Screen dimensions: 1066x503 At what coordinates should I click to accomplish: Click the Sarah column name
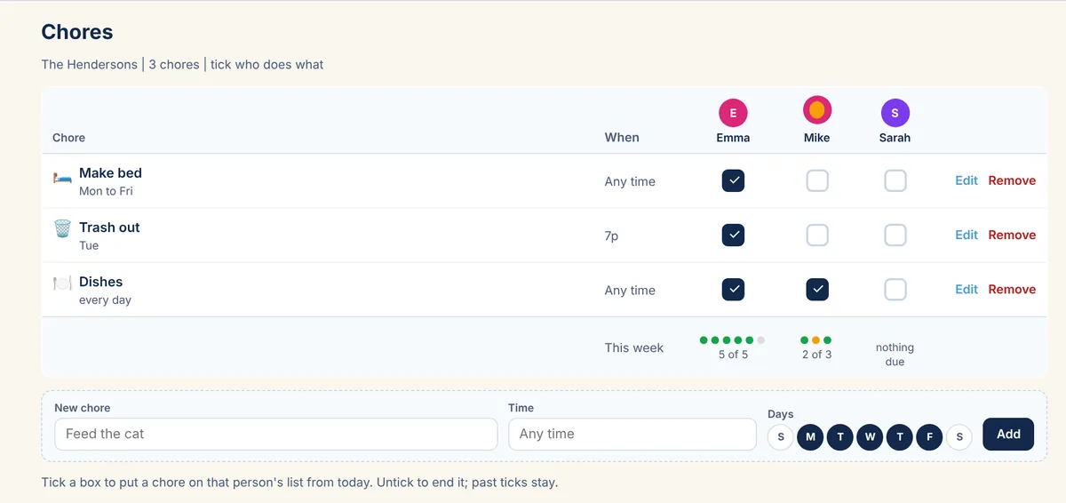pos(895,138)
